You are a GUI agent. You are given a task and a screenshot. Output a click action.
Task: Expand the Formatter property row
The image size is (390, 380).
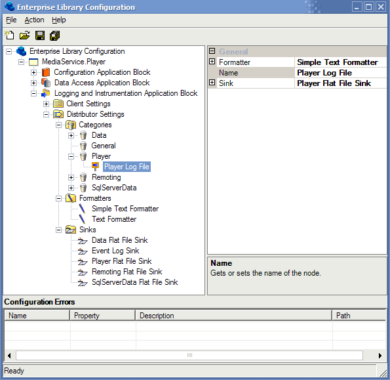pos(212,62)
